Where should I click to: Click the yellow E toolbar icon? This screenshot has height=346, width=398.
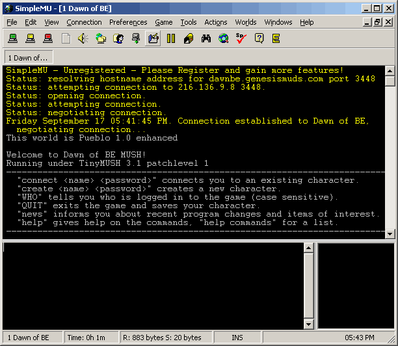276,38
